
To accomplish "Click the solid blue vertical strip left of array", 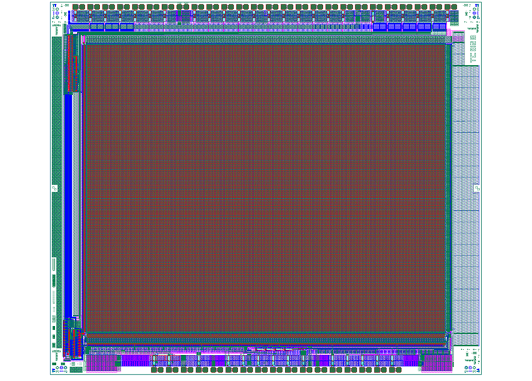I will [68, 206].
